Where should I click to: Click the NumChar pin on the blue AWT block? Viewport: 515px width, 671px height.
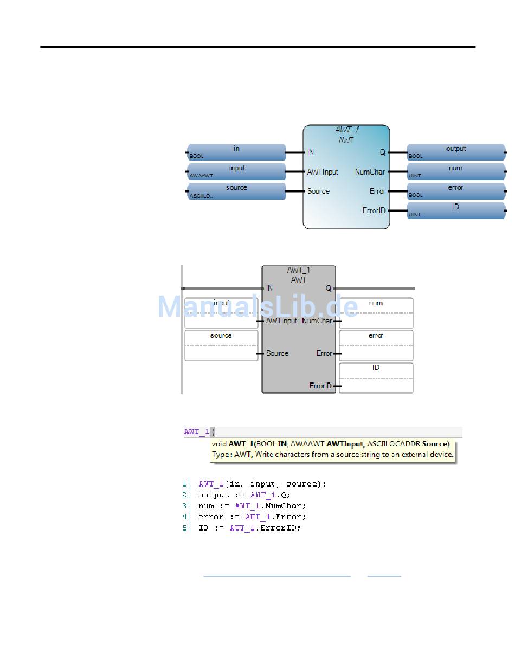[x=370, y=172]
